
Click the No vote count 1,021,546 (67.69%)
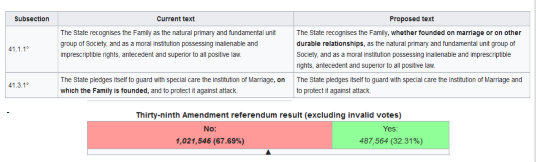tap(210, 141)
